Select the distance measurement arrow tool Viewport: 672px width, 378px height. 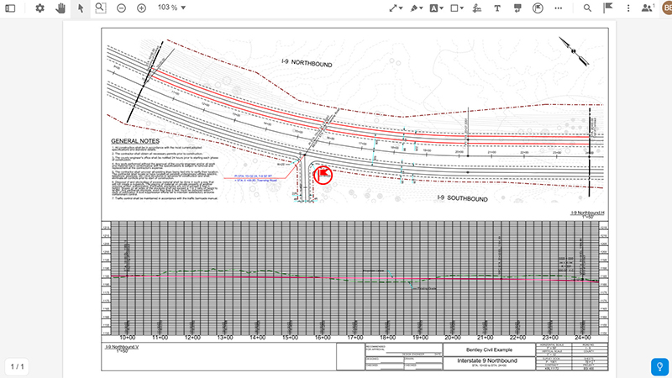(393, 8)
